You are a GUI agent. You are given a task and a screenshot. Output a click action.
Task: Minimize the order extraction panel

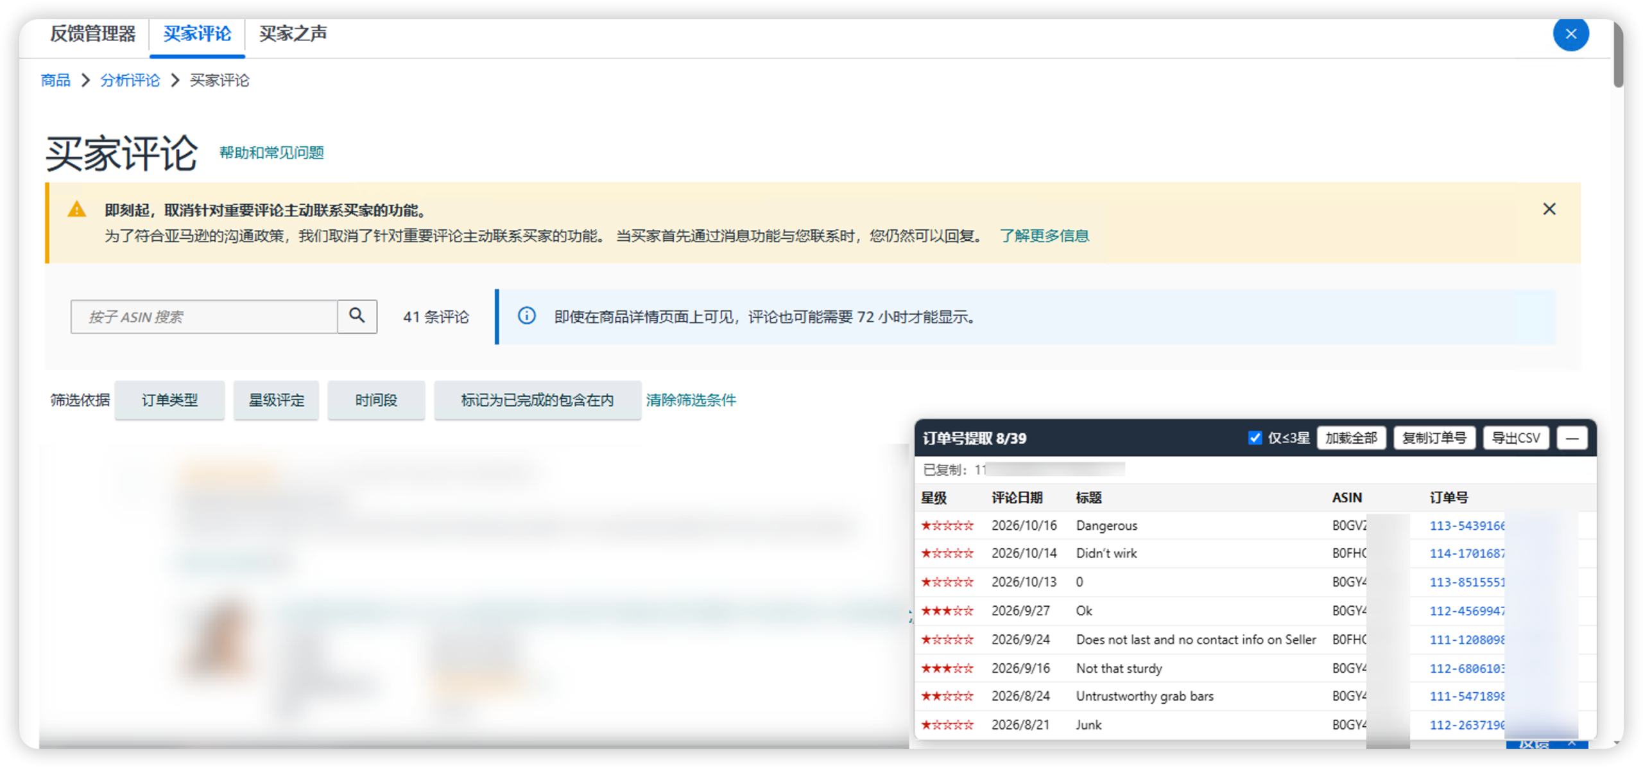[x=1572, y=439]
